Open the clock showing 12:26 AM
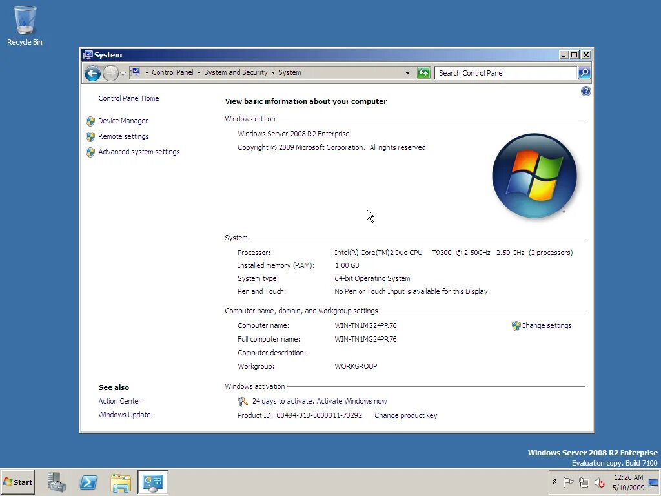Image resolution: width=661 pixels, height=496 pixels. click(x=628, y=482)
